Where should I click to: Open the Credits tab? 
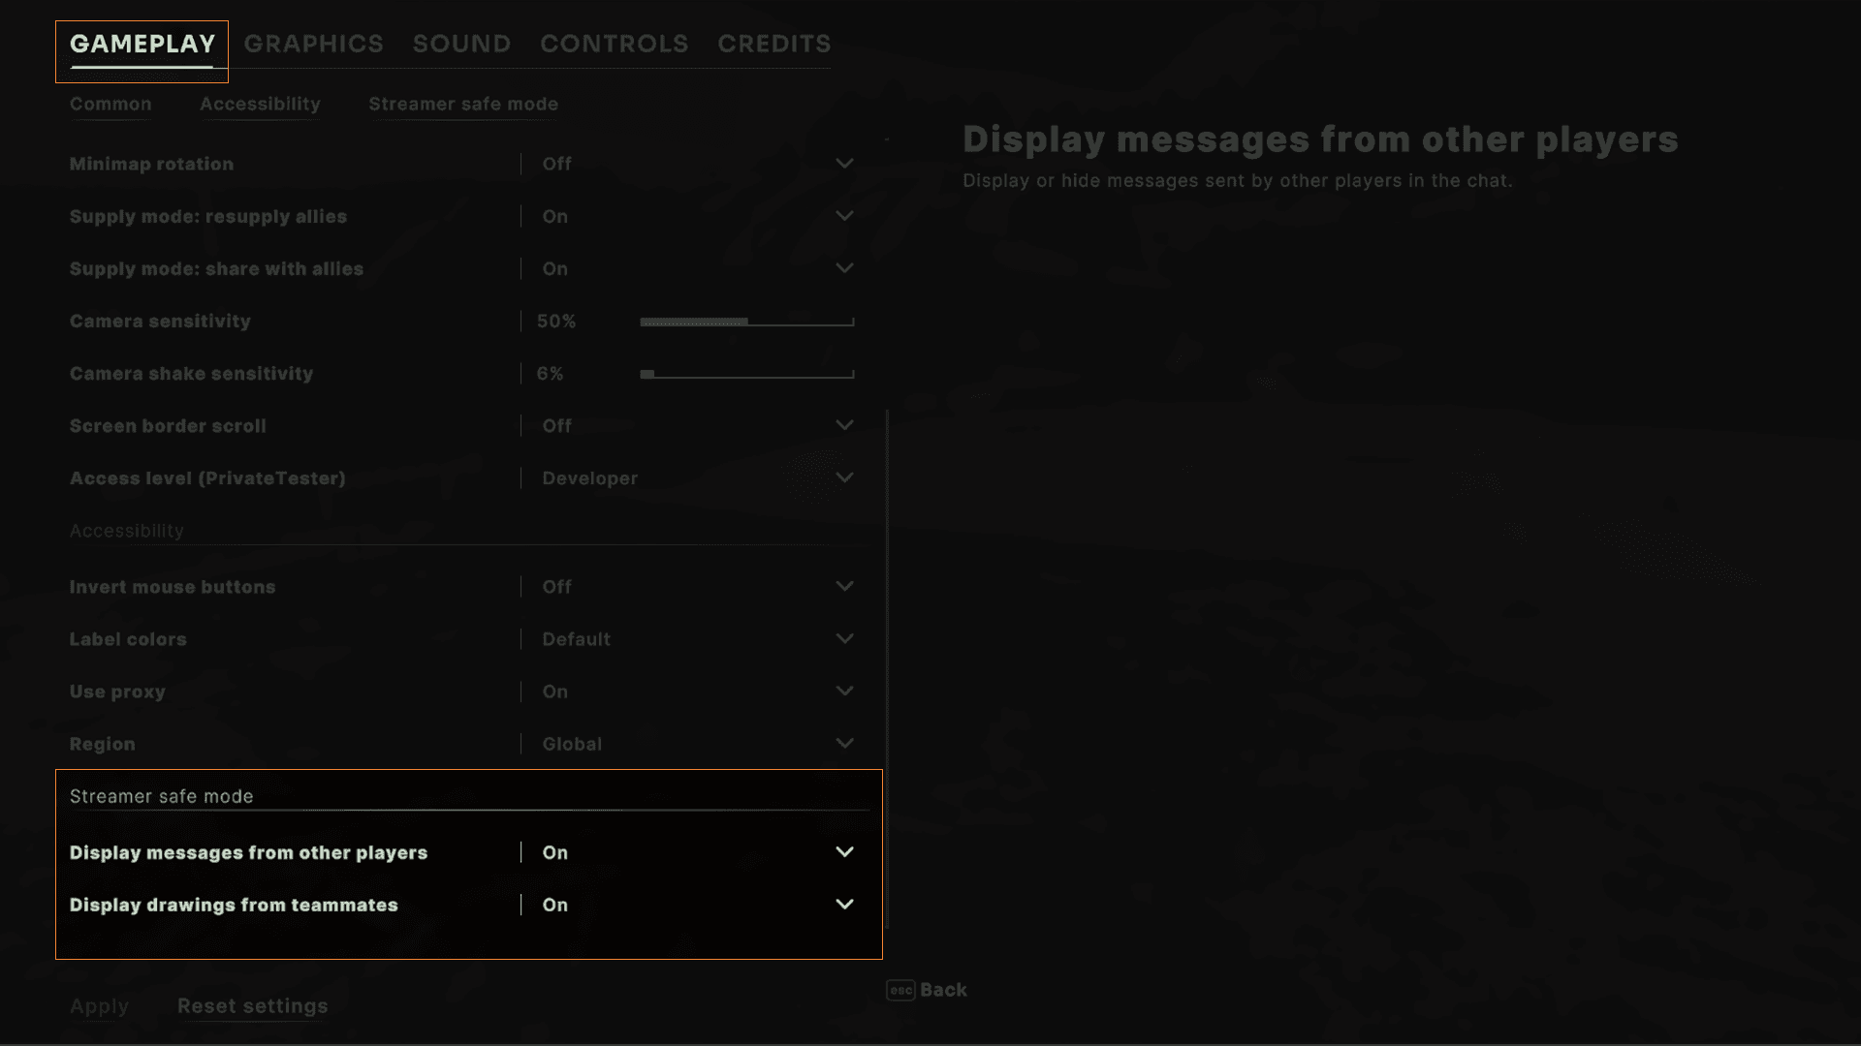(x=773, y=44)
